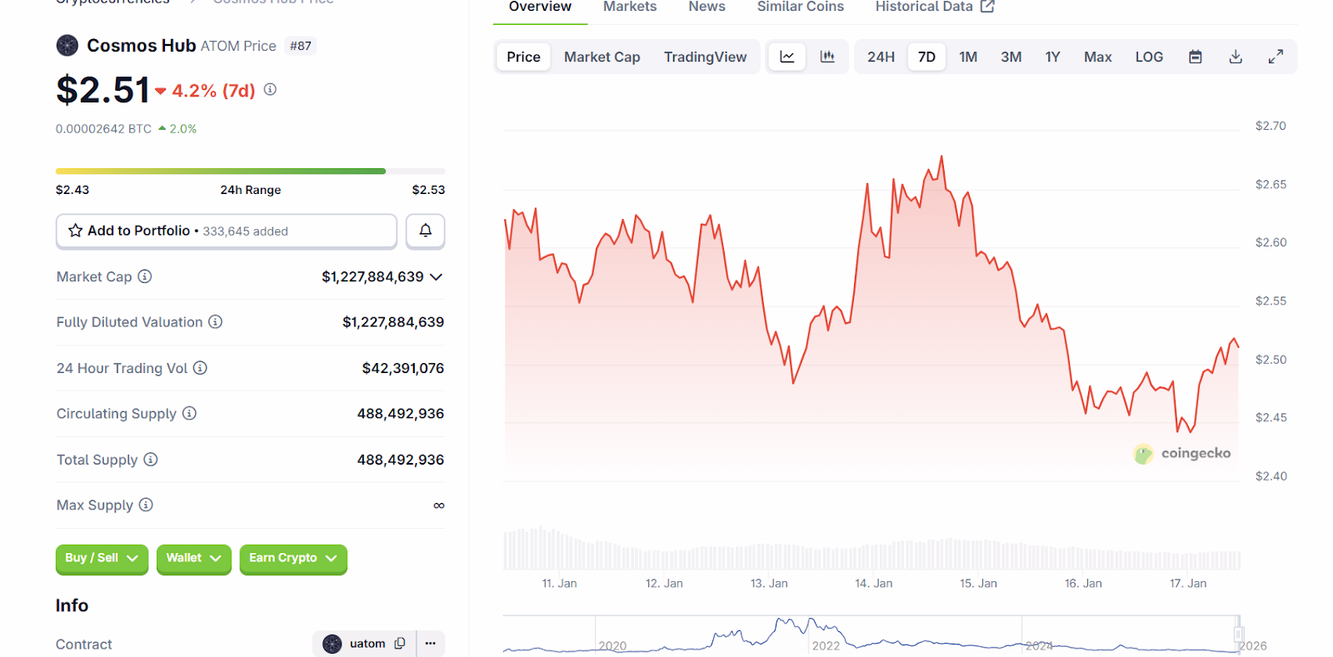Switch chart range to 24H
This screenshot has height=657, width=1333.
(x=881, y=57)
